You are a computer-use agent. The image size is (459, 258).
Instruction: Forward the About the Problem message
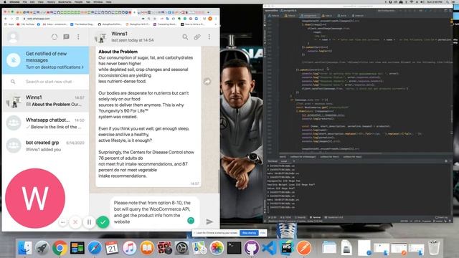[x=207, y=82]
